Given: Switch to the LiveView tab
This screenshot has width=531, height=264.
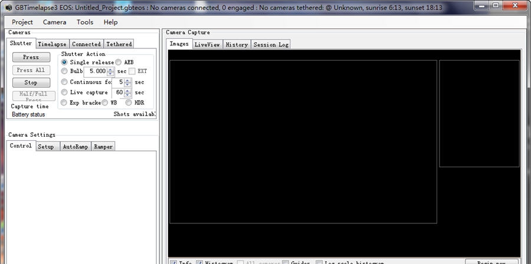Looking at the screenshot, I should (x=206, y=45).
